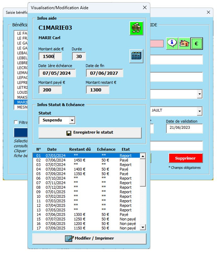Select the Date de validation field
The image size is (220, 255).
point(184,128)
